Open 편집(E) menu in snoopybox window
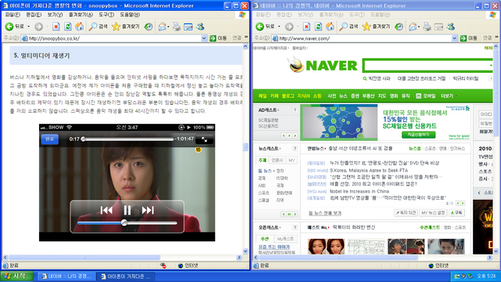Image resolution: width=501 pixels, height=282 pixels. click(34, 15)
